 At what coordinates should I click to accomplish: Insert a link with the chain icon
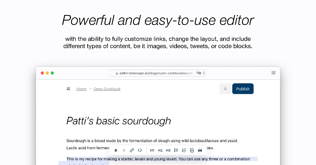coord(132,150)
